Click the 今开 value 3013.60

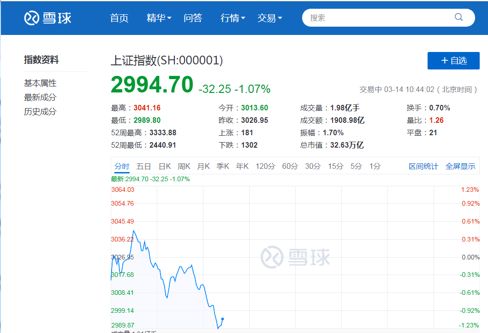(255, 108)
